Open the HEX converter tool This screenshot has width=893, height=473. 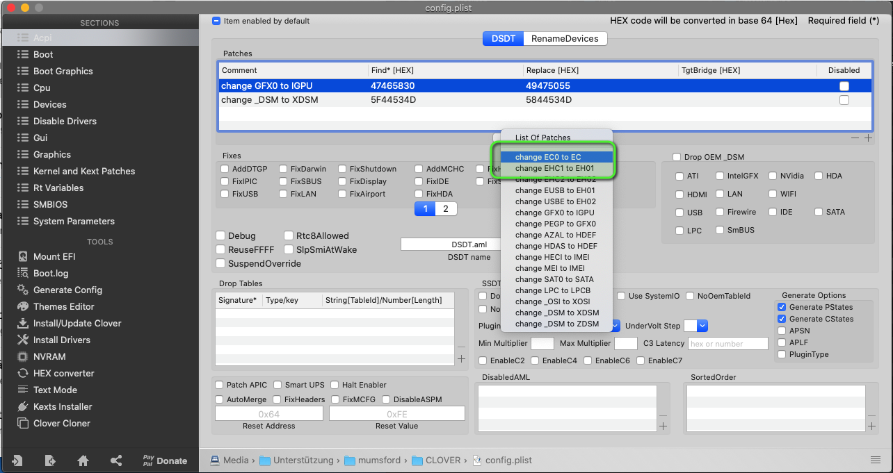(x=63, y=373)
